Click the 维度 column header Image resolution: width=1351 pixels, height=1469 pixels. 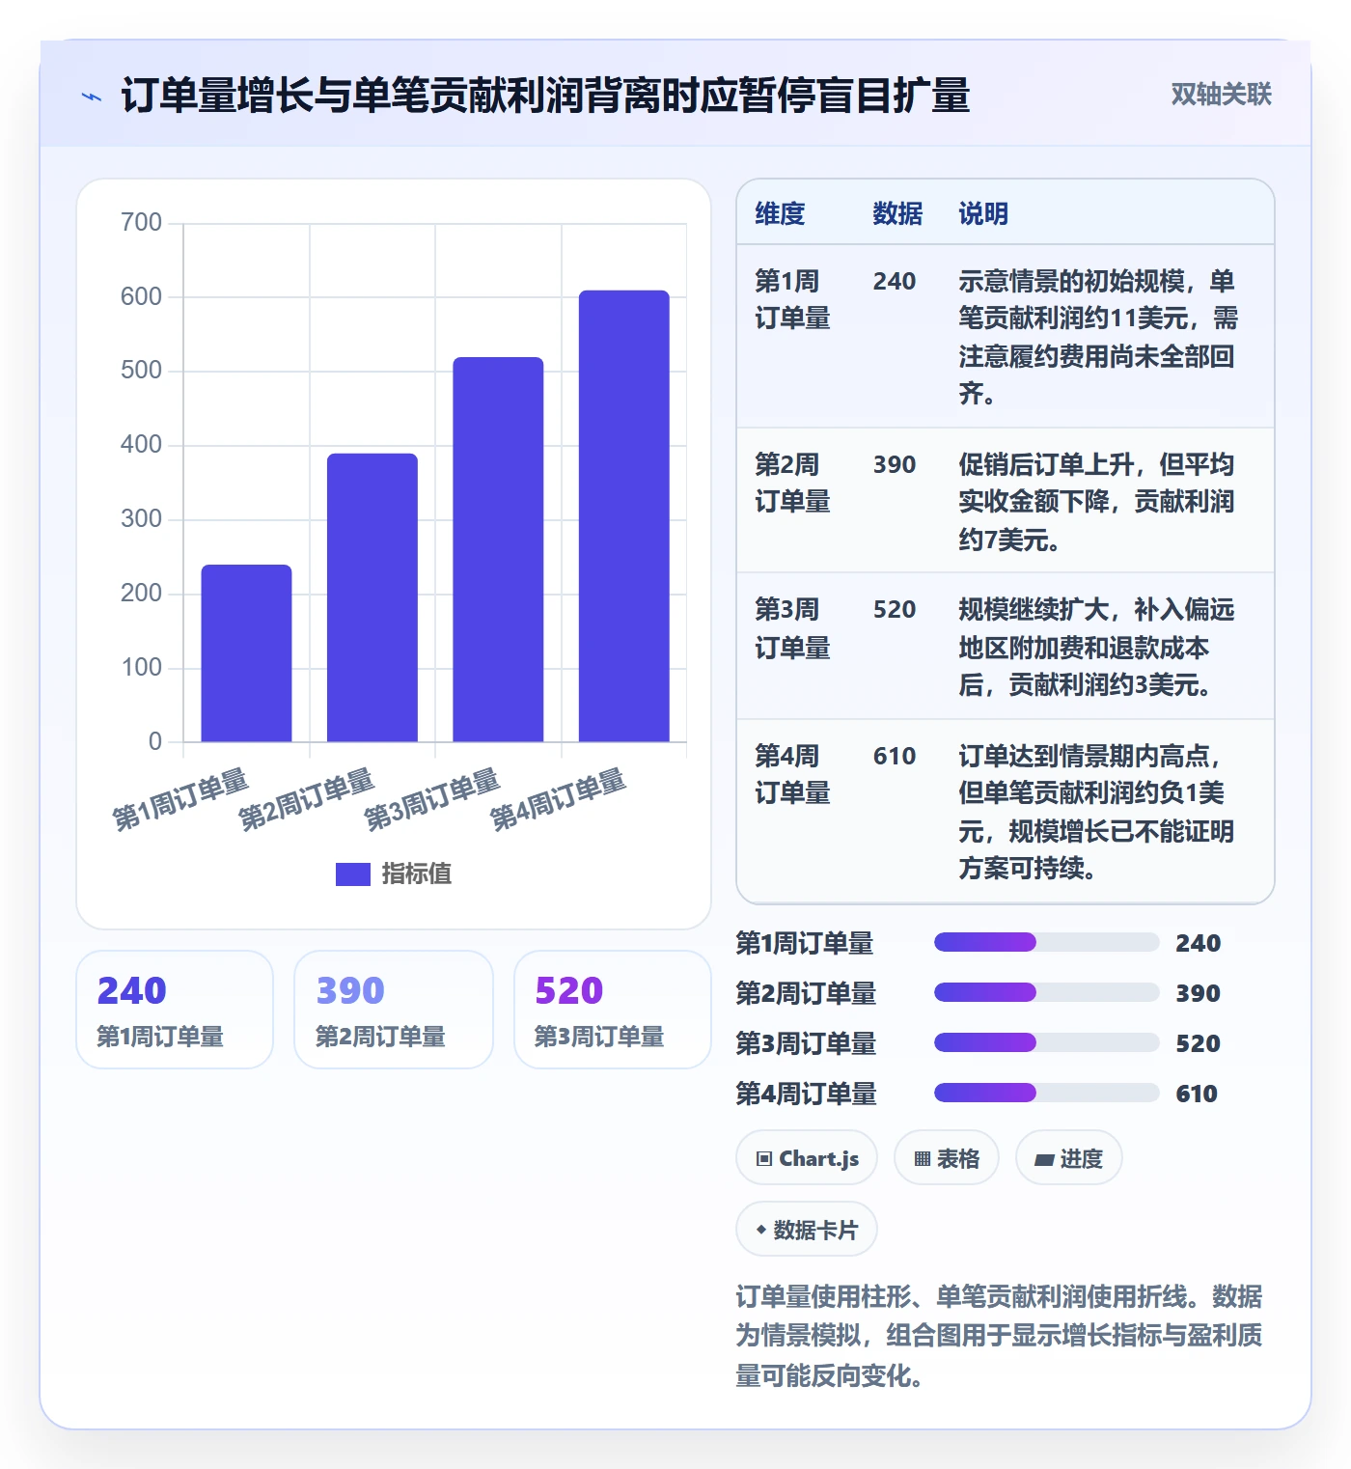[x=780, y=213]
